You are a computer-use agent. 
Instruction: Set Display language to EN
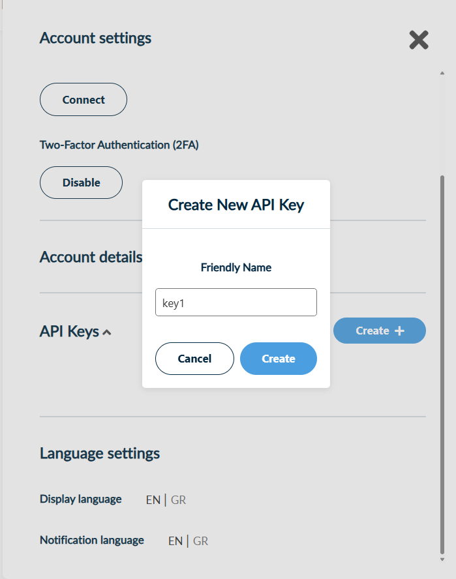153,500
